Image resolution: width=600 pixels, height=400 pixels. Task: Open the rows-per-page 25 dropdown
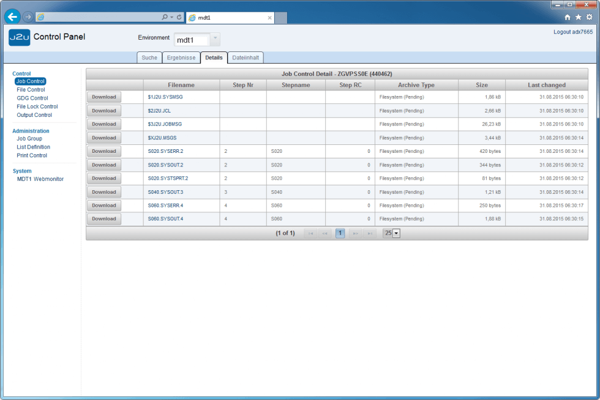click(396, 233)
